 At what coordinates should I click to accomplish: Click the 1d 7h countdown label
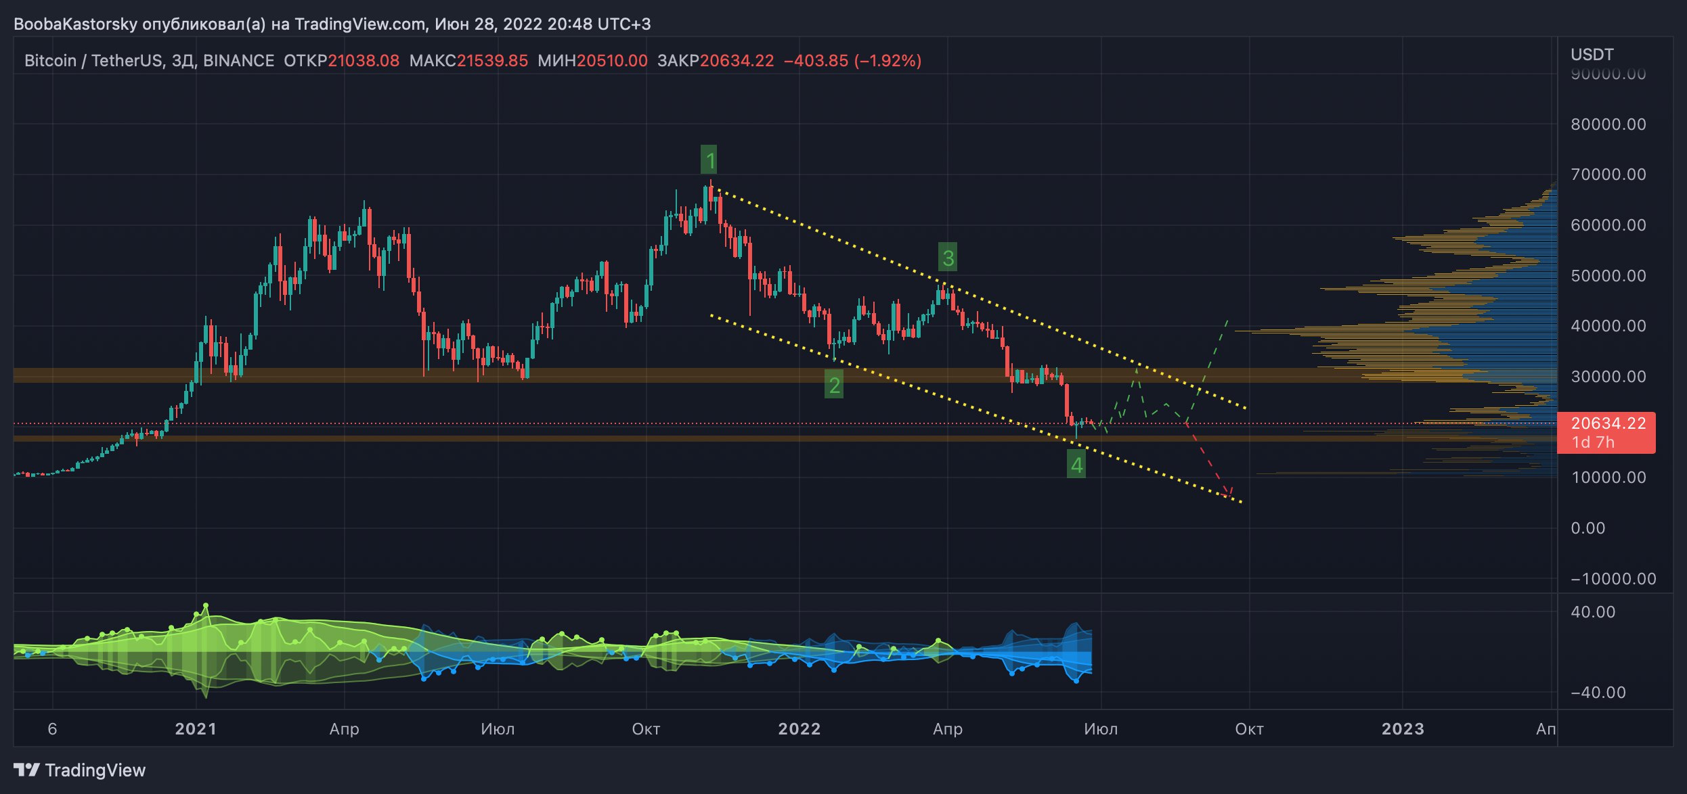[1593, 442]
